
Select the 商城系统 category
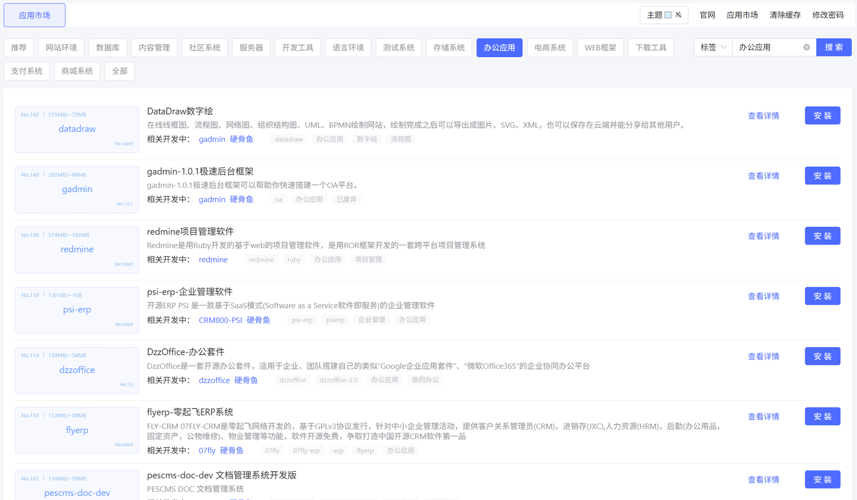point(77,71)
